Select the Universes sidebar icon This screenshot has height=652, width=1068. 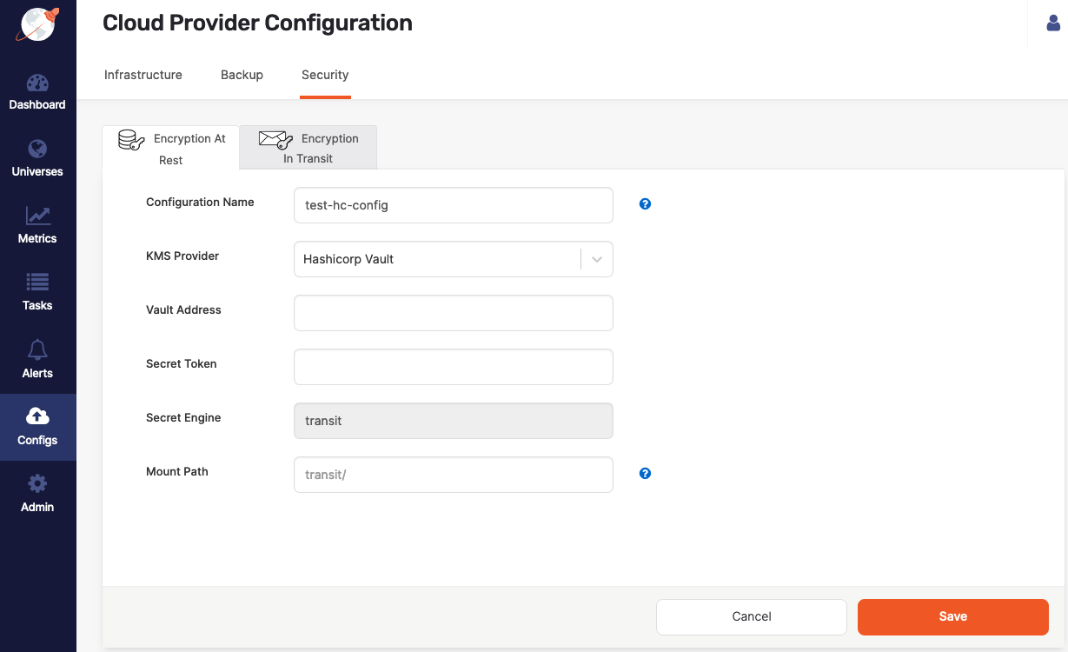coord(37,158)
